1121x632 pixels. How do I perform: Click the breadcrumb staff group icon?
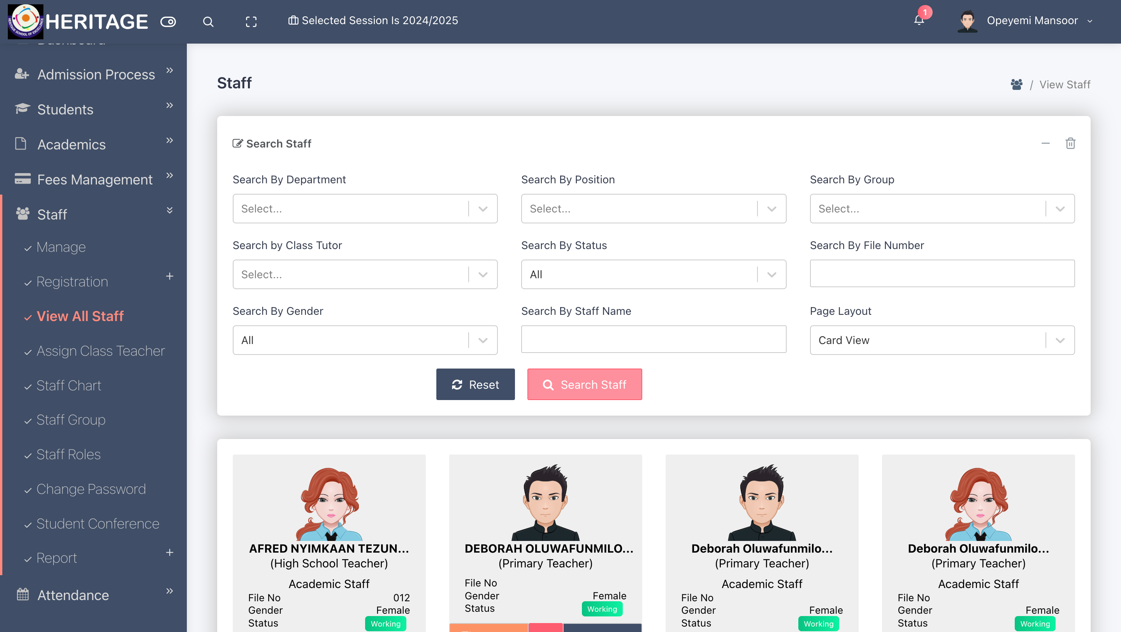point(1017,84)
